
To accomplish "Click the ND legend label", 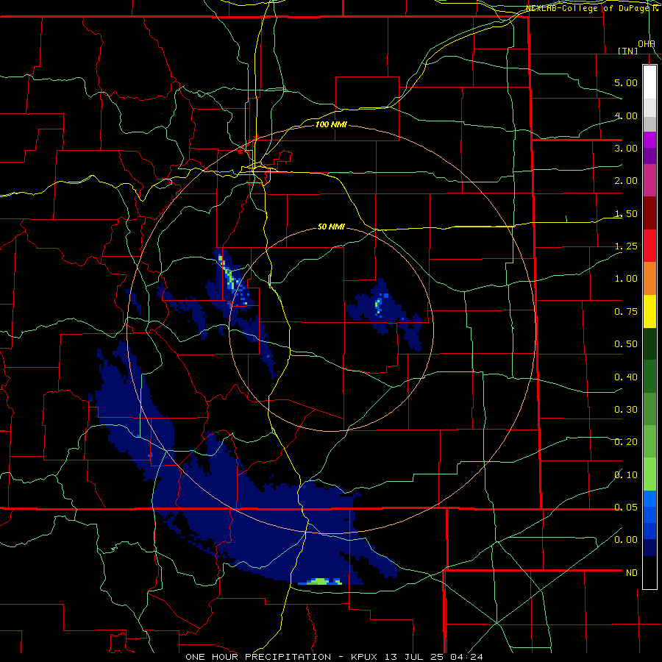I will point(632,573).
